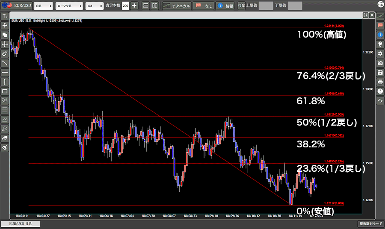This screenshot has width=385, height=229.
Task: Open the ローソク足 chart type dropdown
Action: point(69,6)
